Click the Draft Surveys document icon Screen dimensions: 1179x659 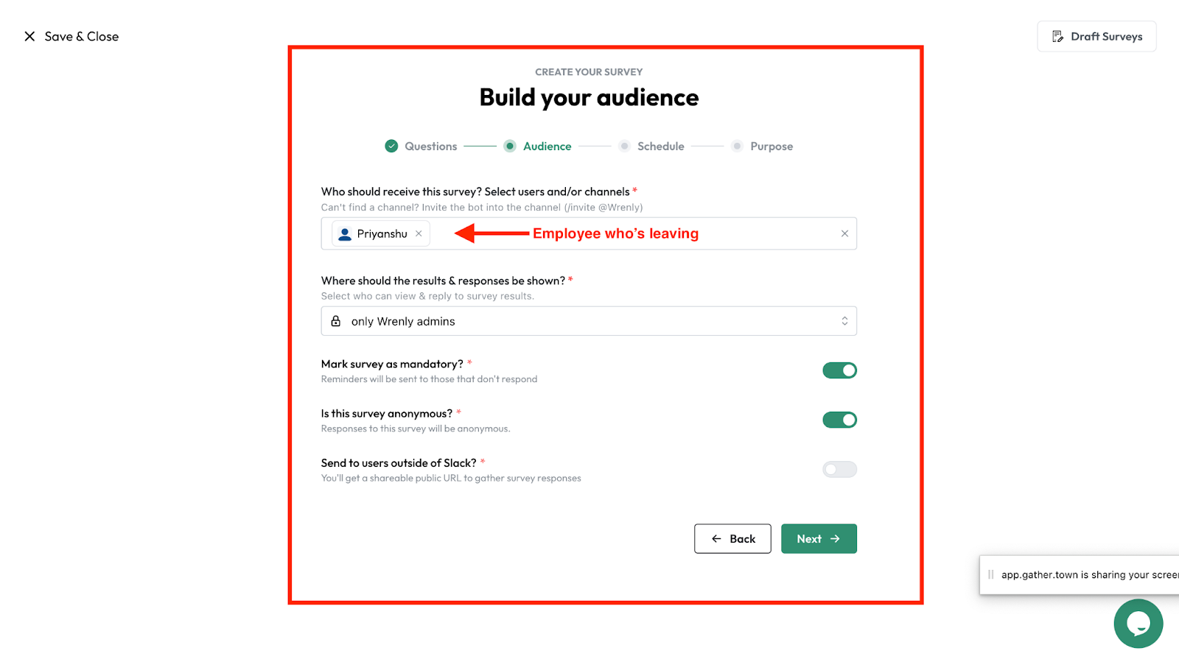(1057, 36)
